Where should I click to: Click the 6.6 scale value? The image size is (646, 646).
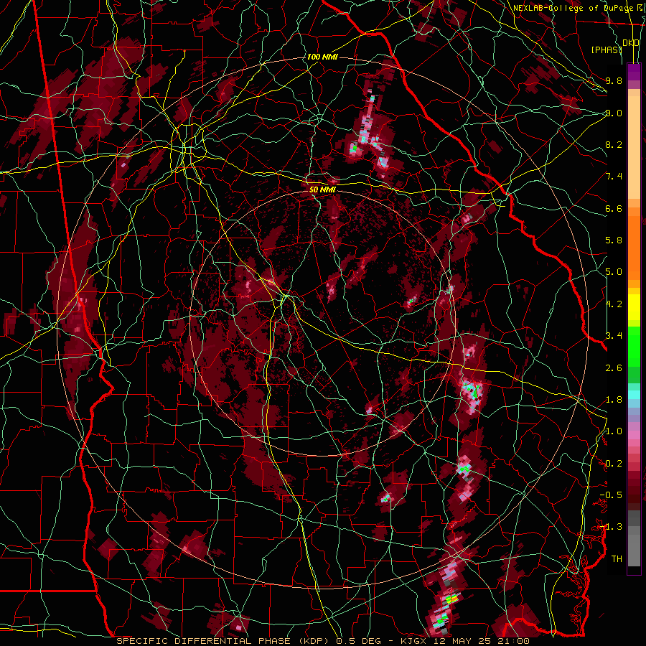(x=614, y=208)
